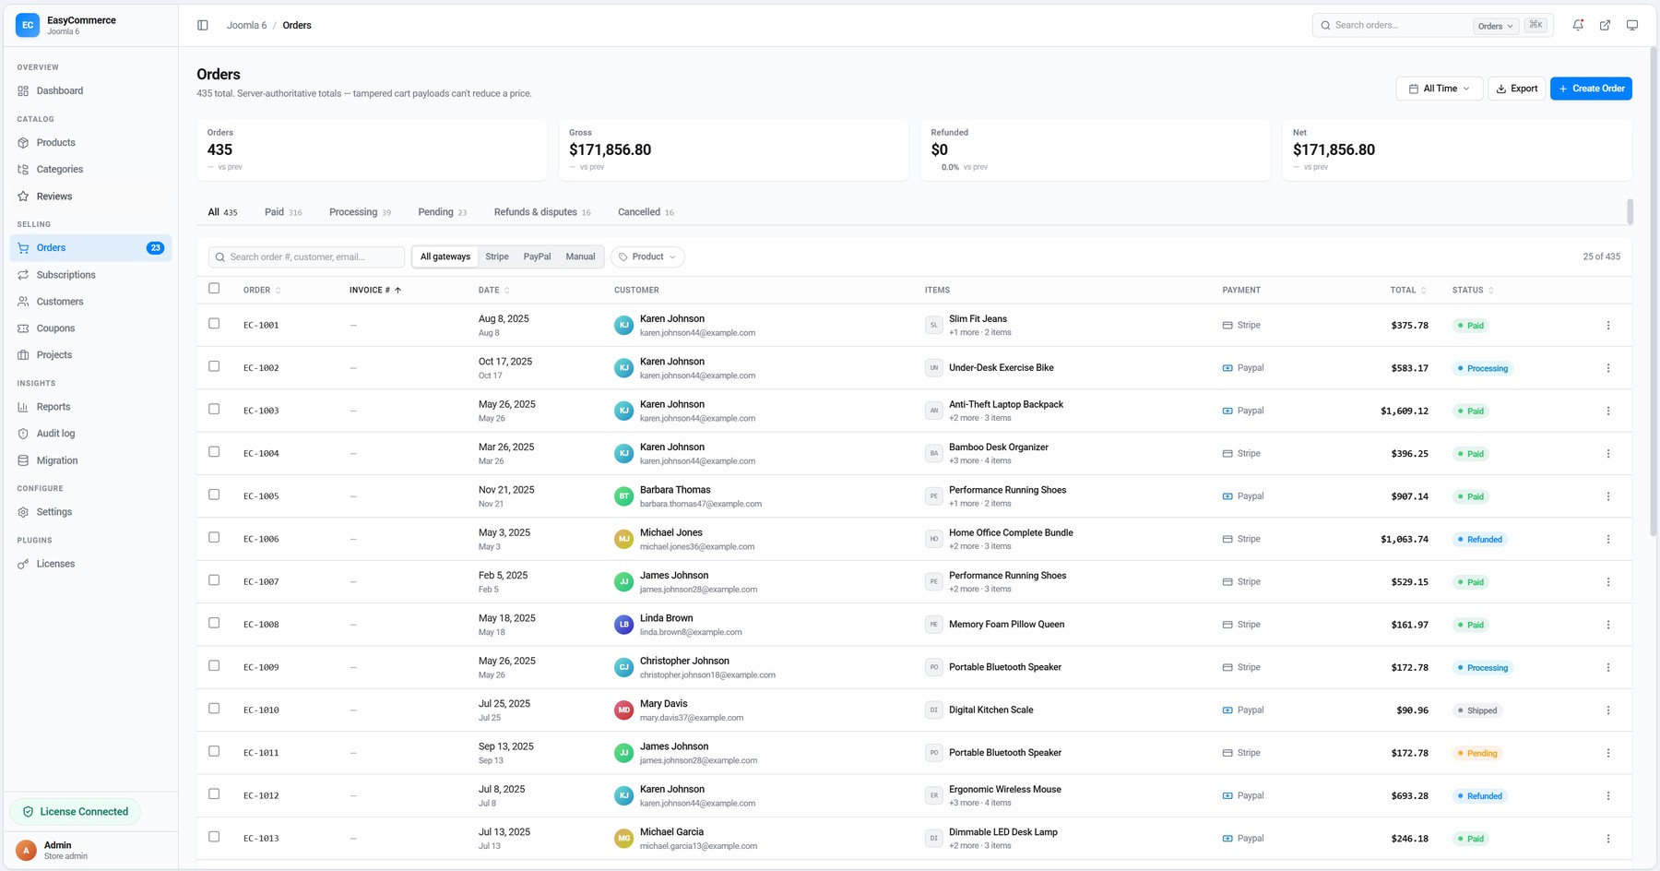
Task: Click the EasyCommerce EC logo
Action: coord(28,25)
